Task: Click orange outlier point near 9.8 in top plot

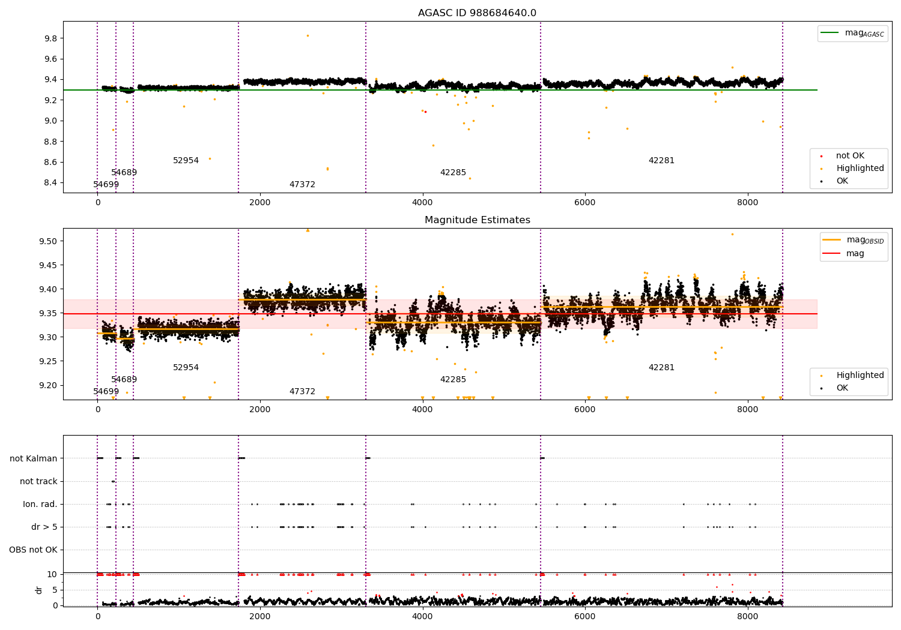Action: click(x=308, y=35)
